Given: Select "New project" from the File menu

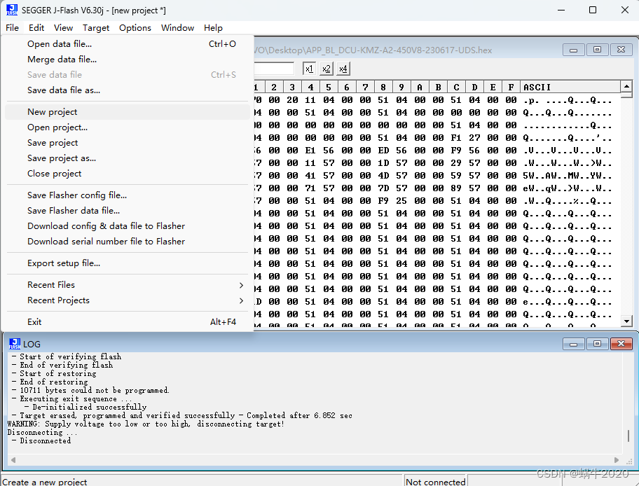Looking at the screenshot, I should 53,111.
